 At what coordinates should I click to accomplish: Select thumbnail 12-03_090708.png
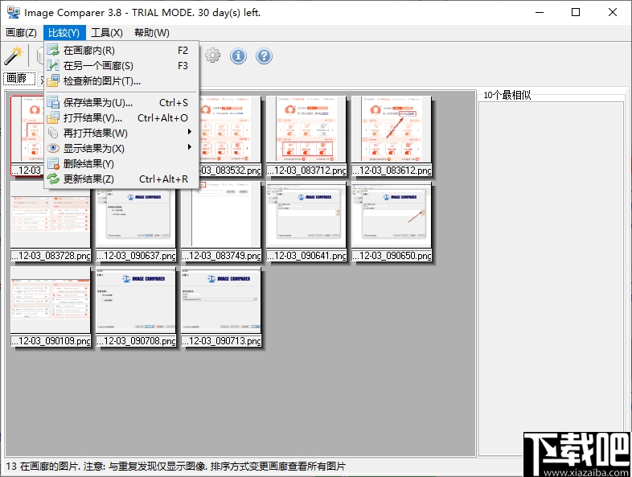click(136, 306)
